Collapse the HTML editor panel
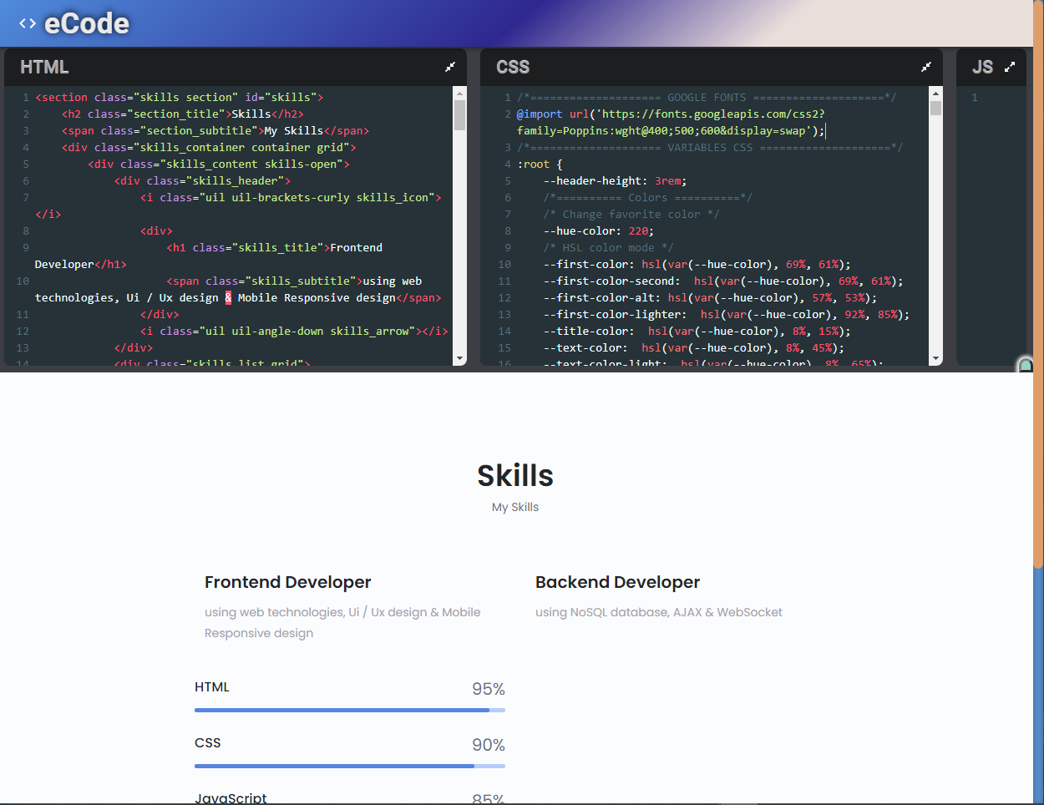 [450, 67]
